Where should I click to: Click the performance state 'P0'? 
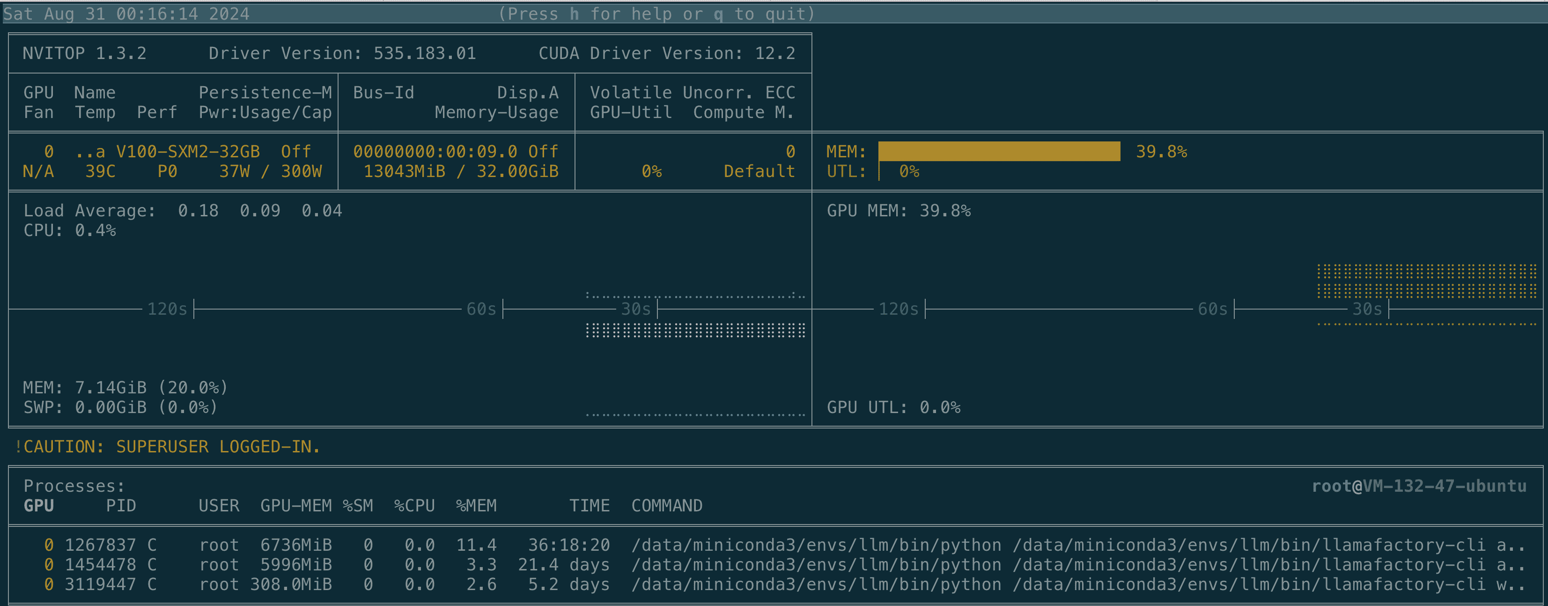coord(167,171)
